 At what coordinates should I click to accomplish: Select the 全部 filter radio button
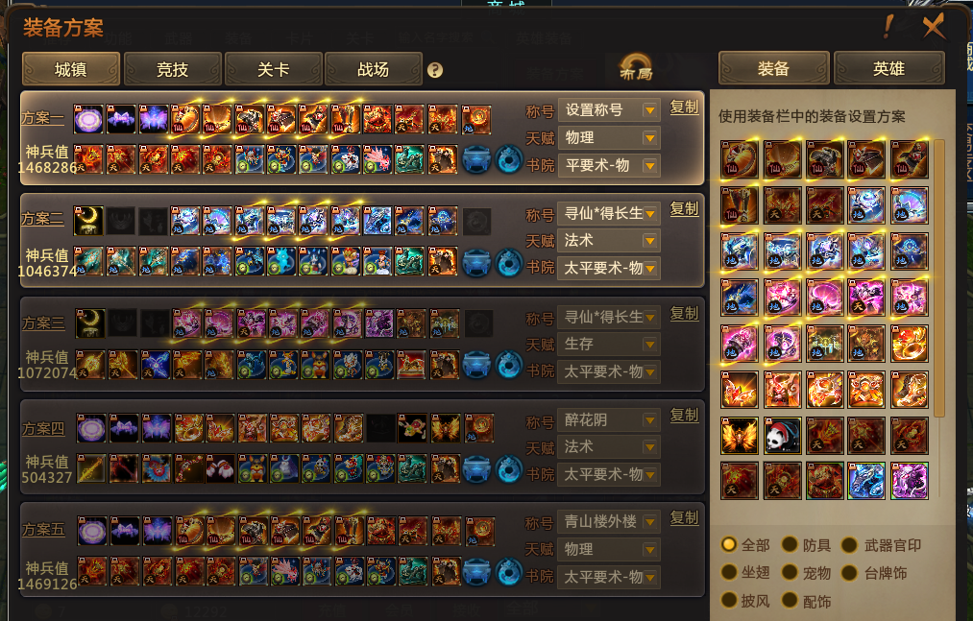tap(728, 544)
